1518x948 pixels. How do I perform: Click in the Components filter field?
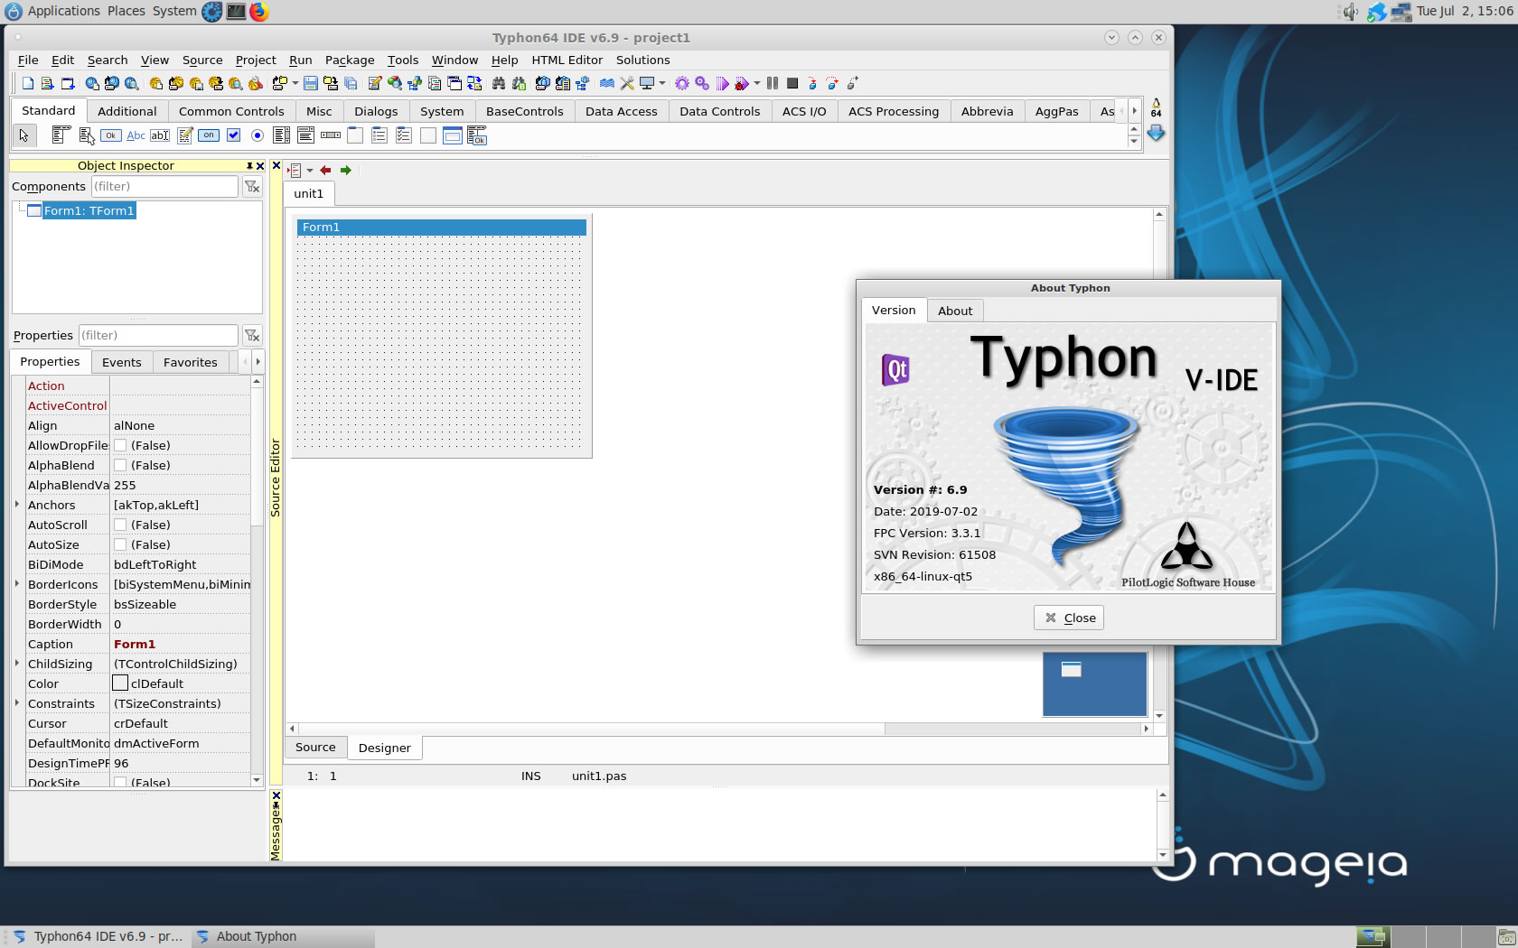[164, 186]
